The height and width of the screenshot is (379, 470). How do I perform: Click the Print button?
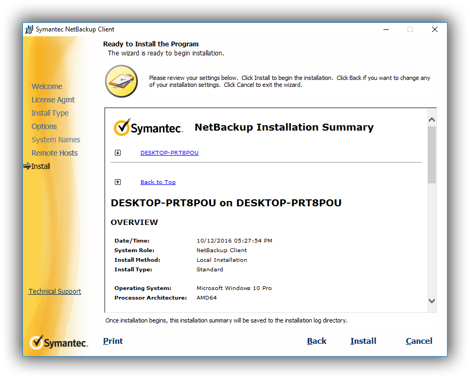pos(113,341)
